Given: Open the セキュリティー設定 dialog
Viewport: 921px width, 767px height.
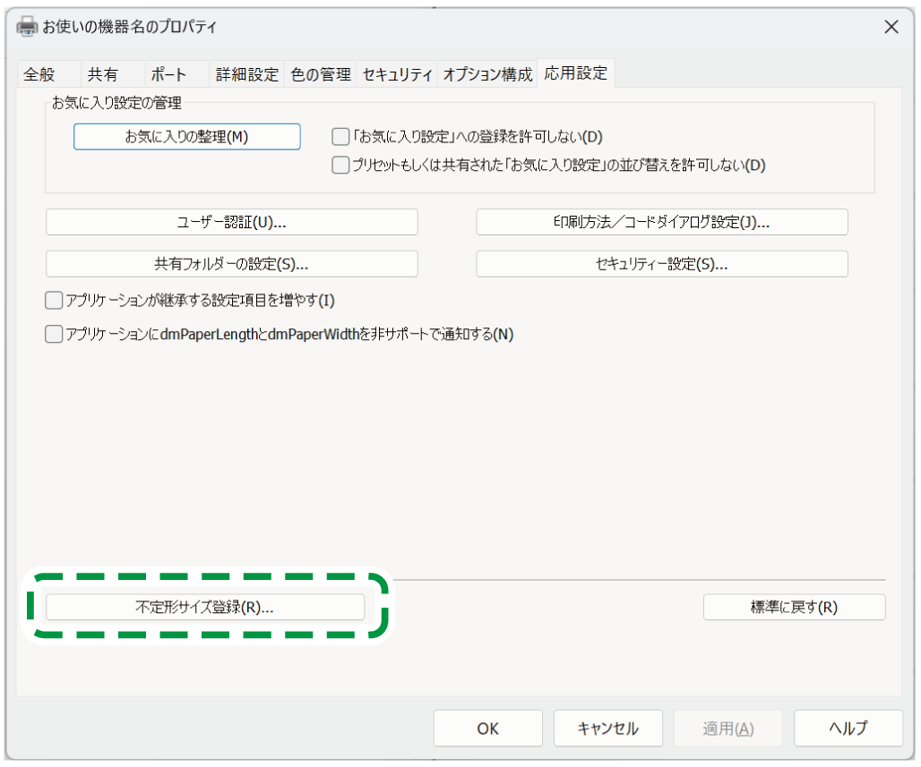Looking at the screenshot, I should [661, 264].
